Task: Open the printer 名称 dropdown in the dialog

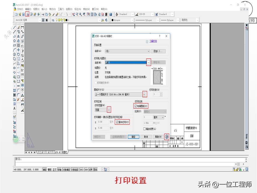Action: 148,62
